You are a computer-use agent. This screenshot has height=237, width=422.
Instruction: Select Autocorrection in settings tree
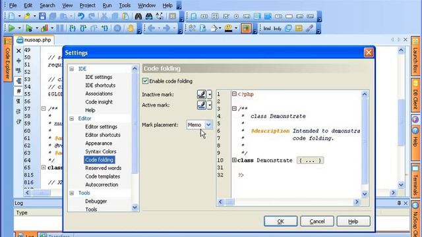(x=102, y=184)
